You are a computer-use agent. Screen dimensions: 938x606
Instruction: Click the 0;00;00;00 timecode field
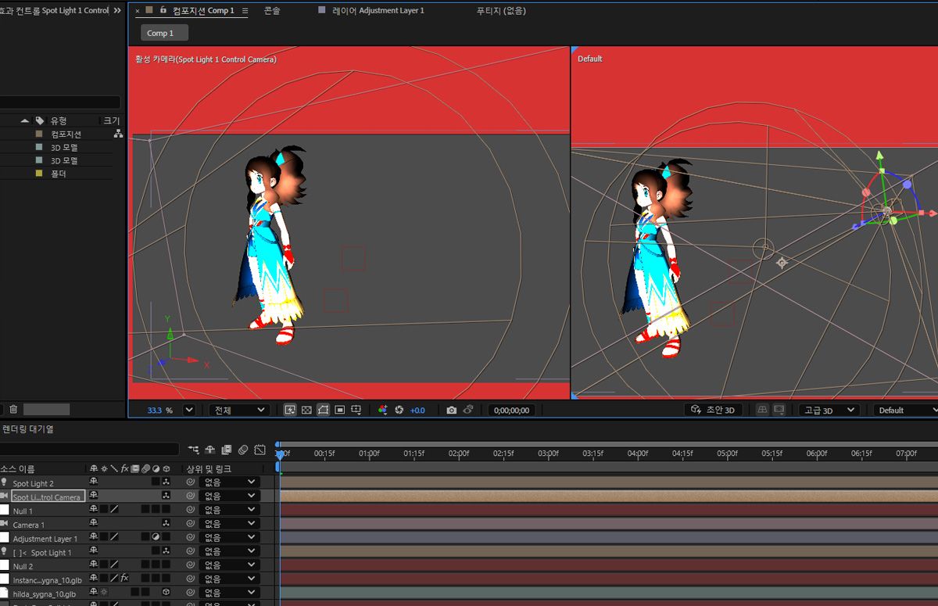[512, 410]
